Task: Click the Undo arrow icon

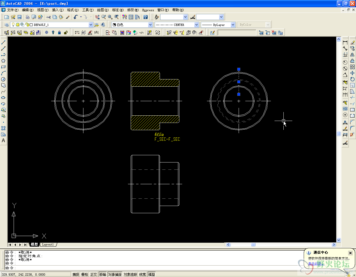Action: 76,17
